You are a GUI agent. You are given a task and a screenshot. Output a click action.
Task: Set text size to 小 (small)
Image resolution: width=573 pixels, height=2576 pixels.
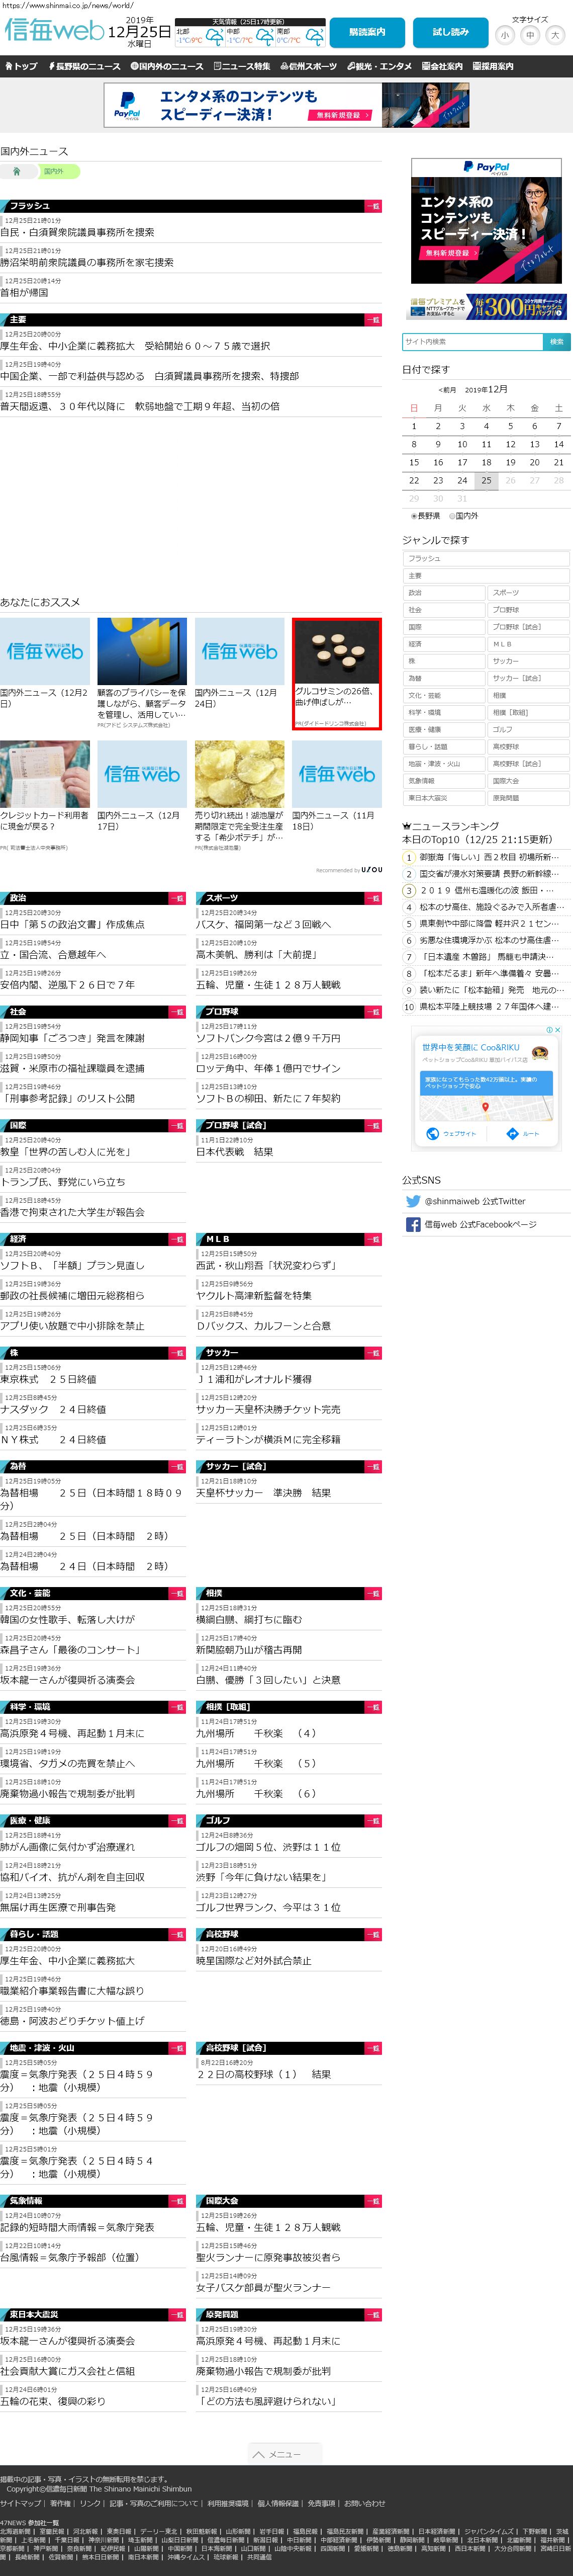(x=505, y=35)
